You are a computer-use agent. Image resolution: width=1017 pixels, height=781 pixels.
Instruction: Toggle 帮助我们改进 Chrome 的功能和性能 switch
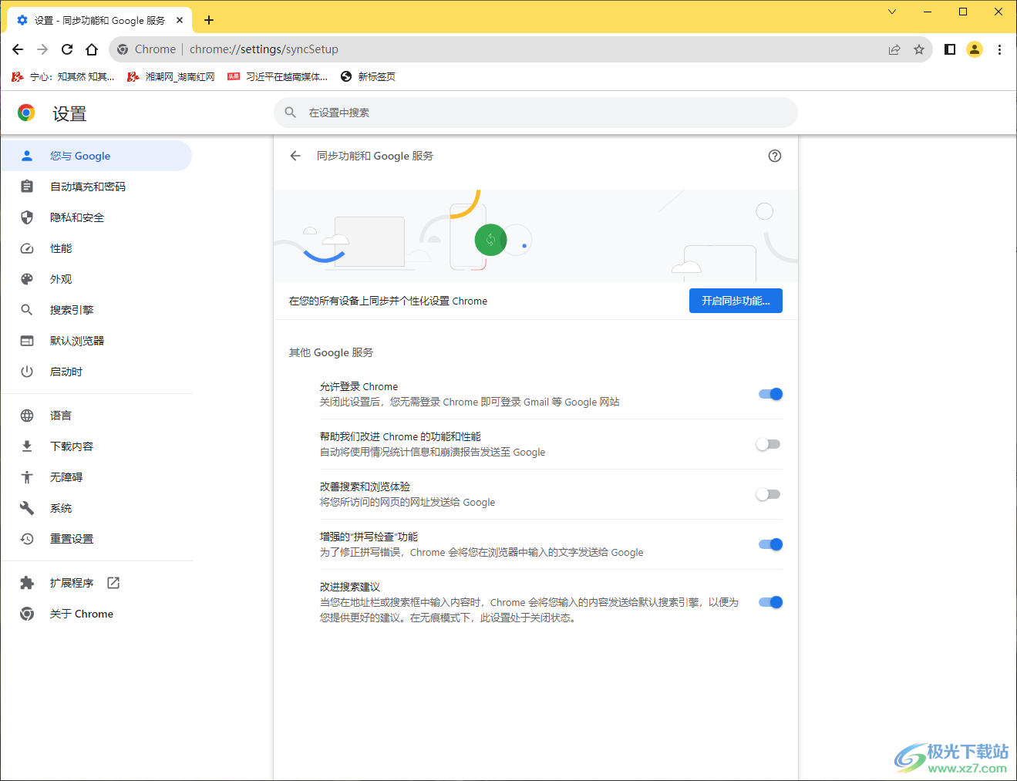768,444
